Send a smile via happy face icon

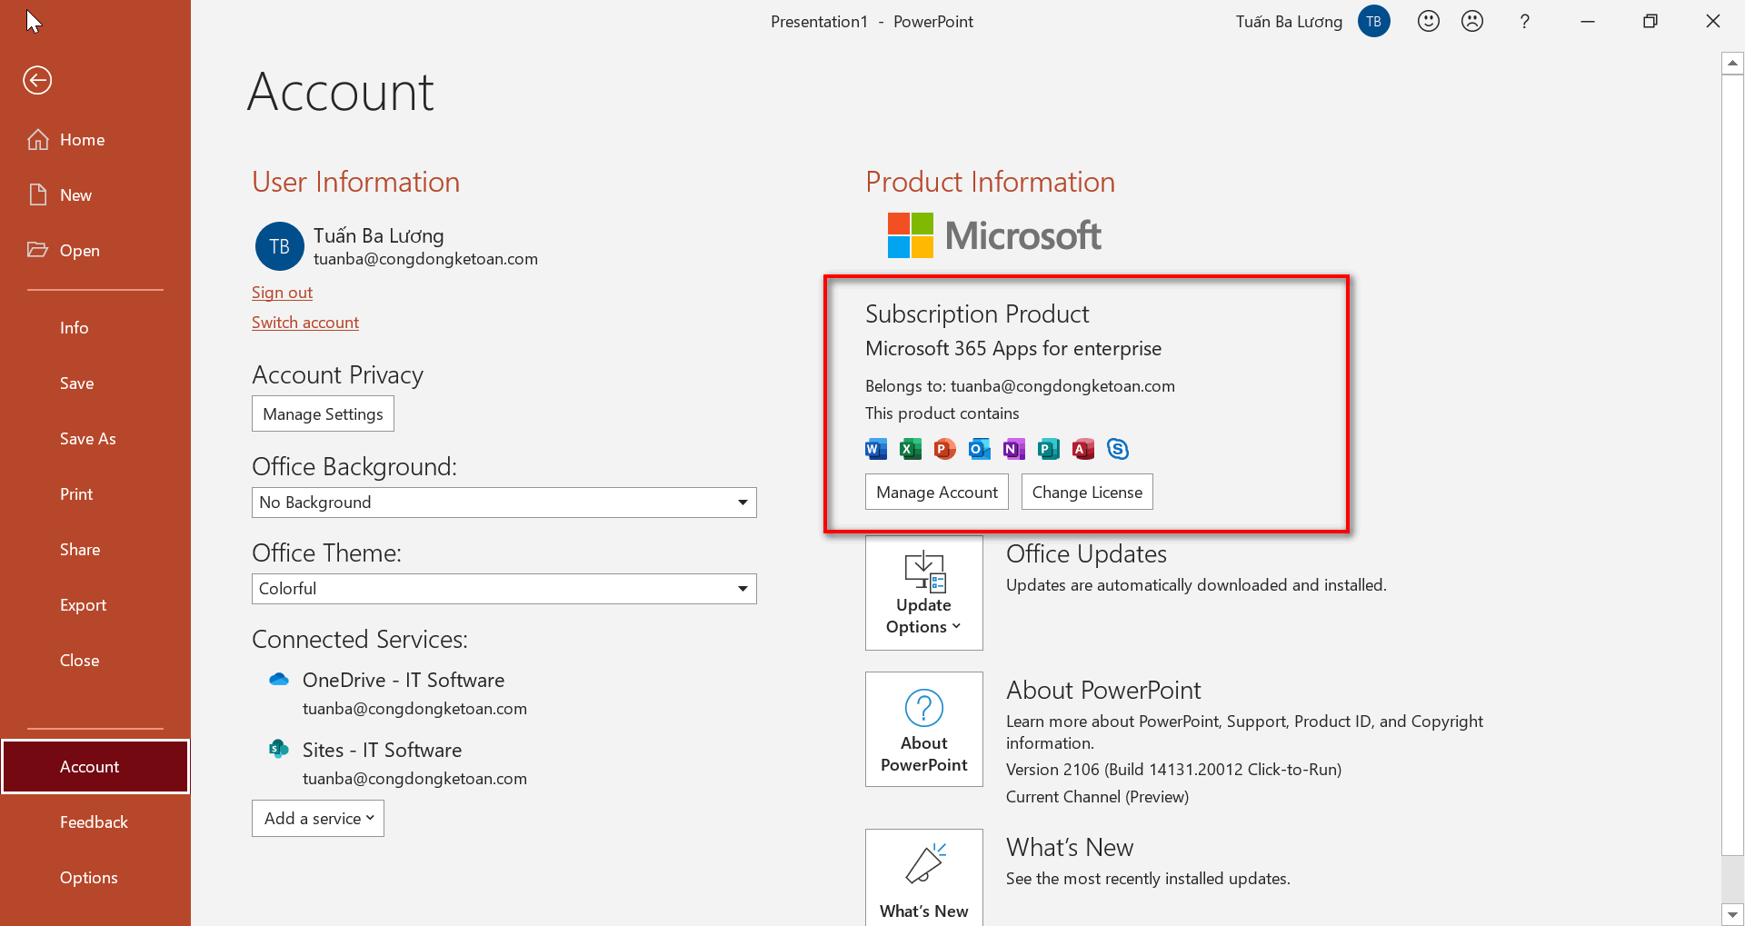tap(1429, 21)
